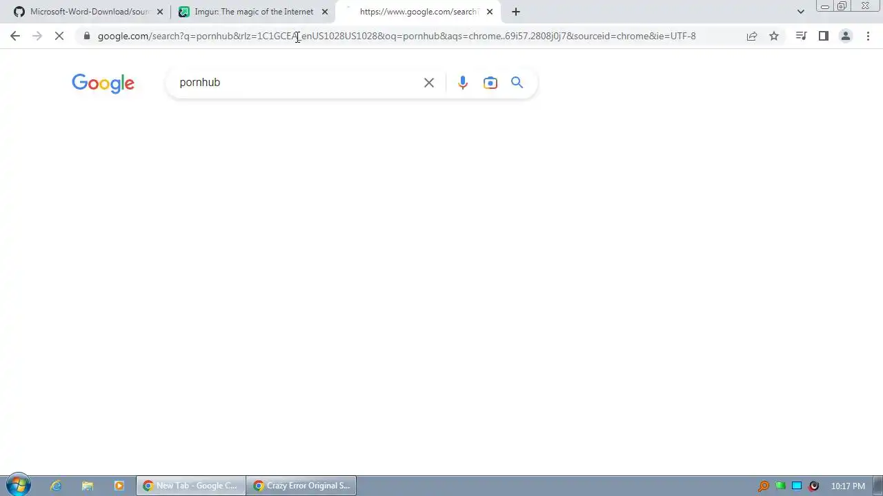This screenshot has width=883, height=496.
Task: Close the Microsoft-Word-Download tab
Action: (160, 12)
